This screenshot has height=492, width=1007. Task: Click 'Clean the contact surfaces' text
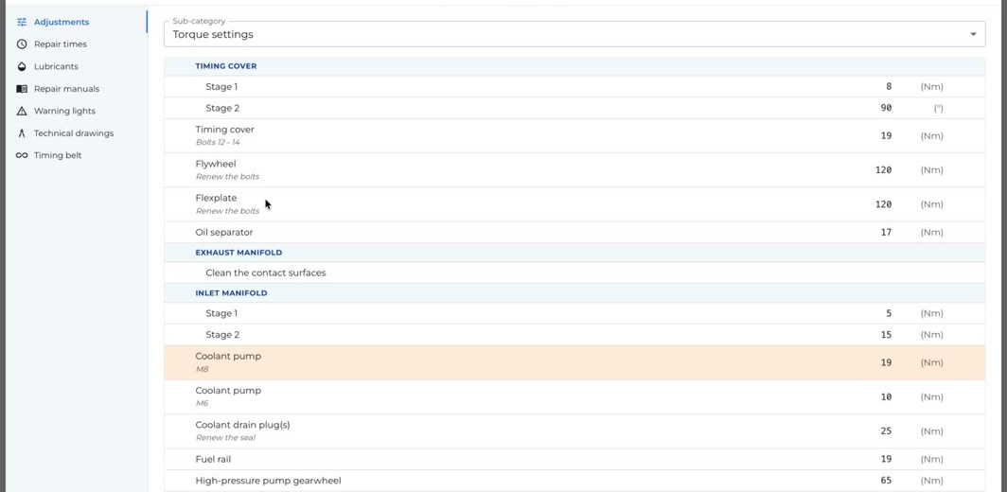pos(266,273)
